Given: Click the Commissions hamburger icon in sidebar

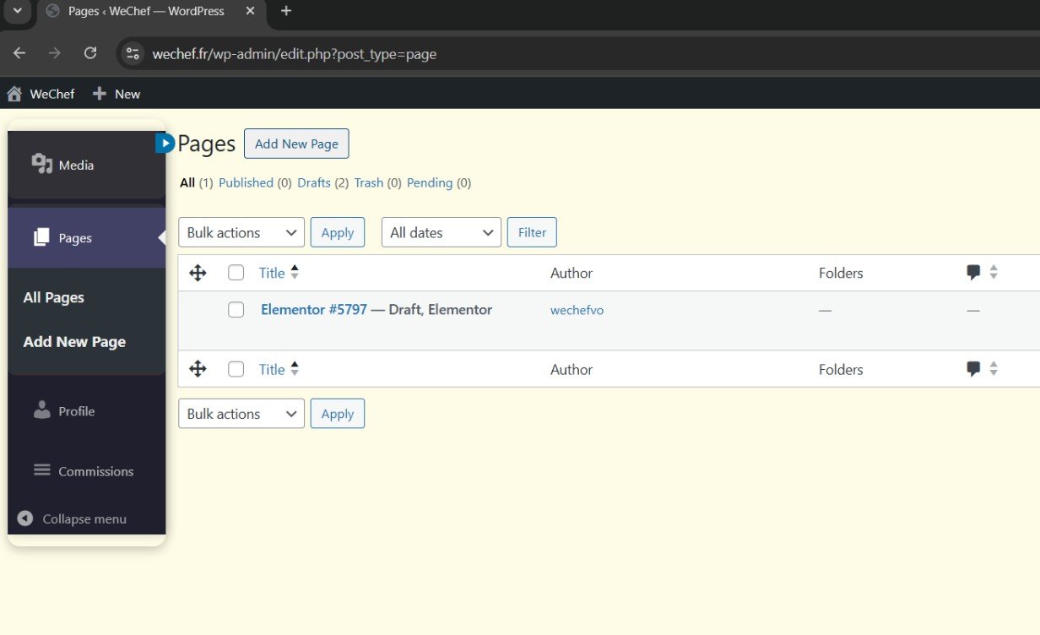Looking at the screenshot, I should (x=41, y=470).
